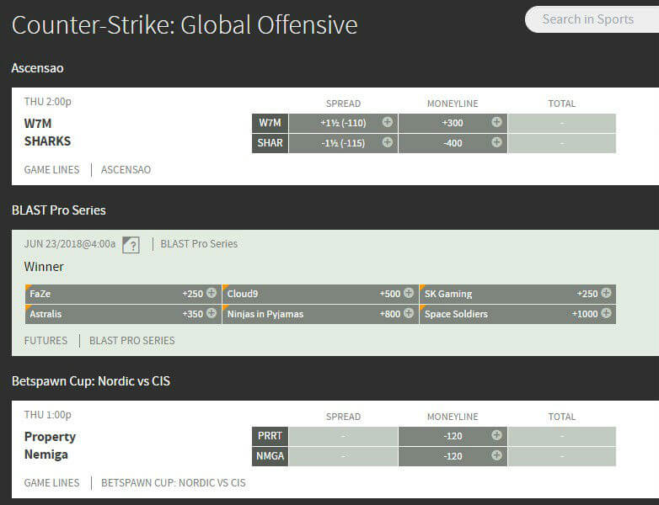Choose Nemiga moneyline -120 bet
The height and width of the screenshot is (505, 659).
coord(453,455)
